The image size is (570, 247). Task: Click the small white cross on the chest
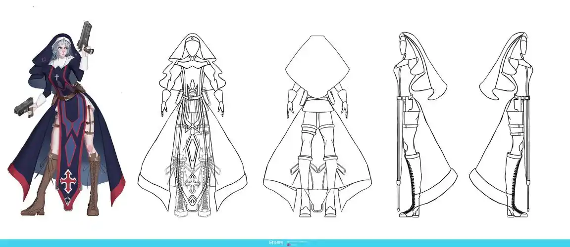(x=57, y=77)
